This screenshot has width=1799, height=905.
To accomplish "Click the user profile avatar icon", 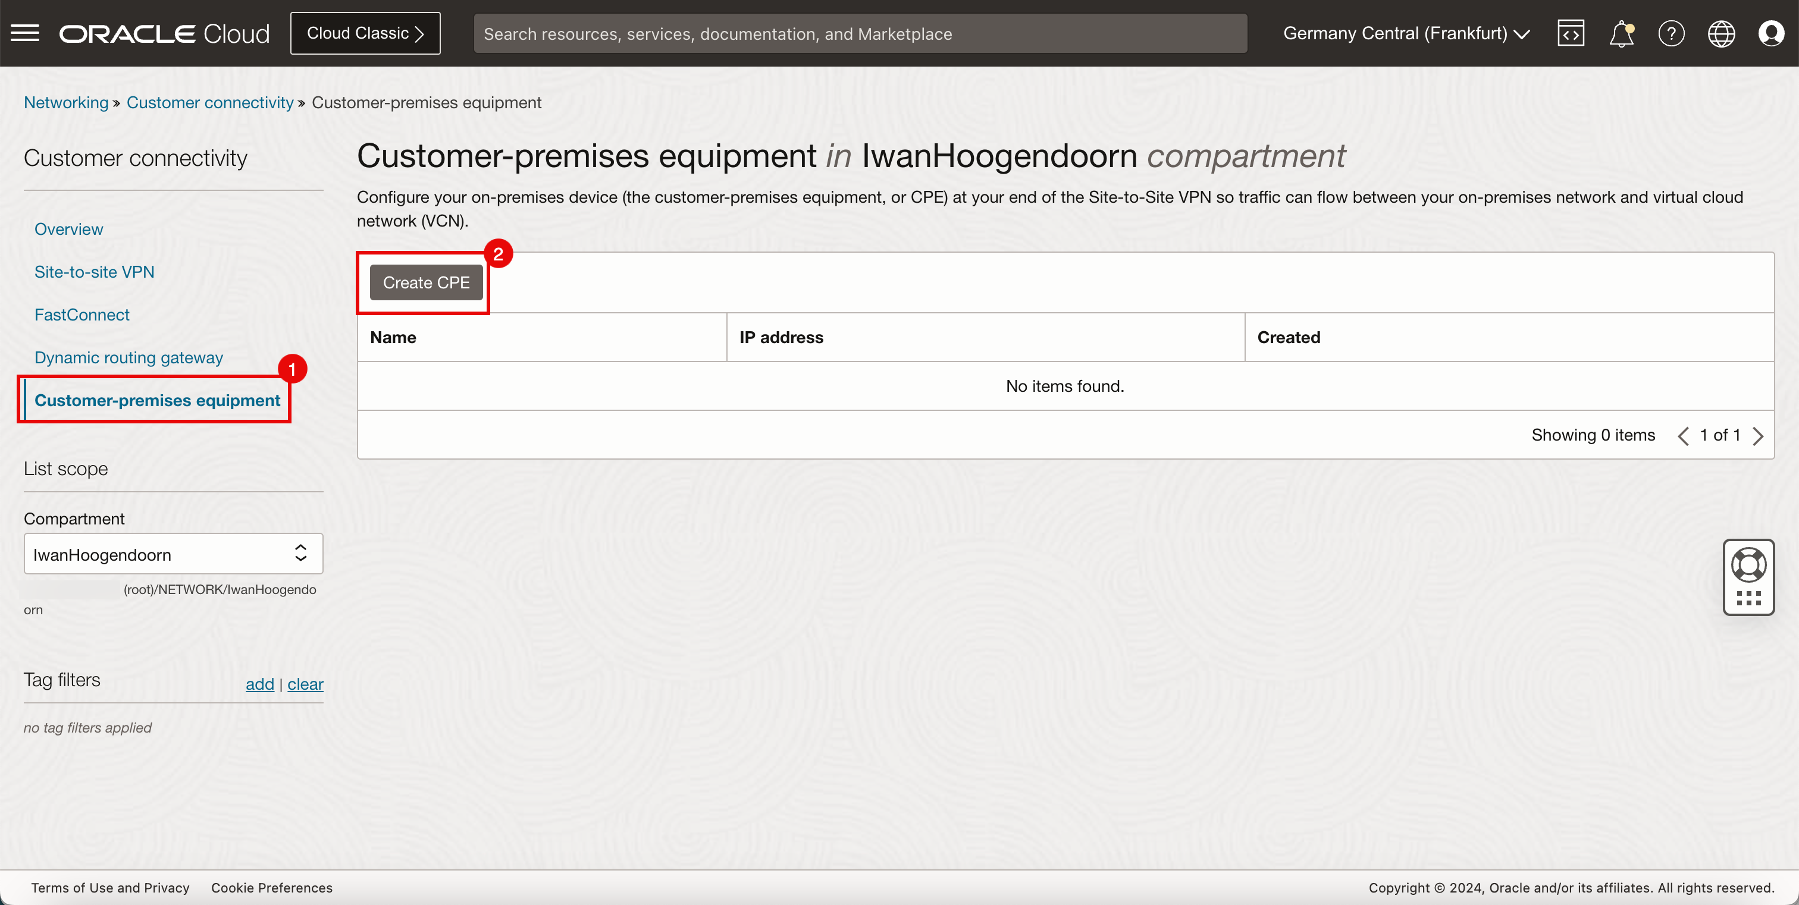I will pos(1771,33).
